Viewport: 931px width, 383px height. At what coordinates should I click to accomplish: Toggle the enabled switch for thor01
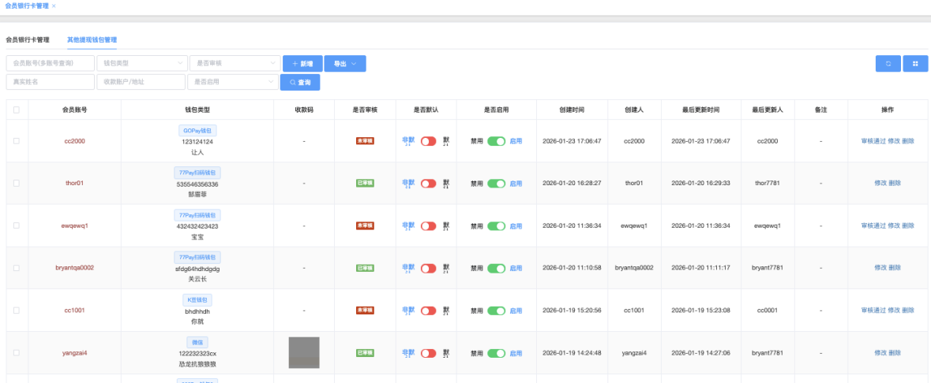[x=496, y=184]
